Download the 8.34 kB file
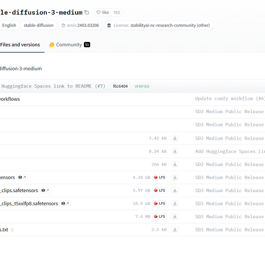Viewport: 265px width, 265px height. coord(175,151)
